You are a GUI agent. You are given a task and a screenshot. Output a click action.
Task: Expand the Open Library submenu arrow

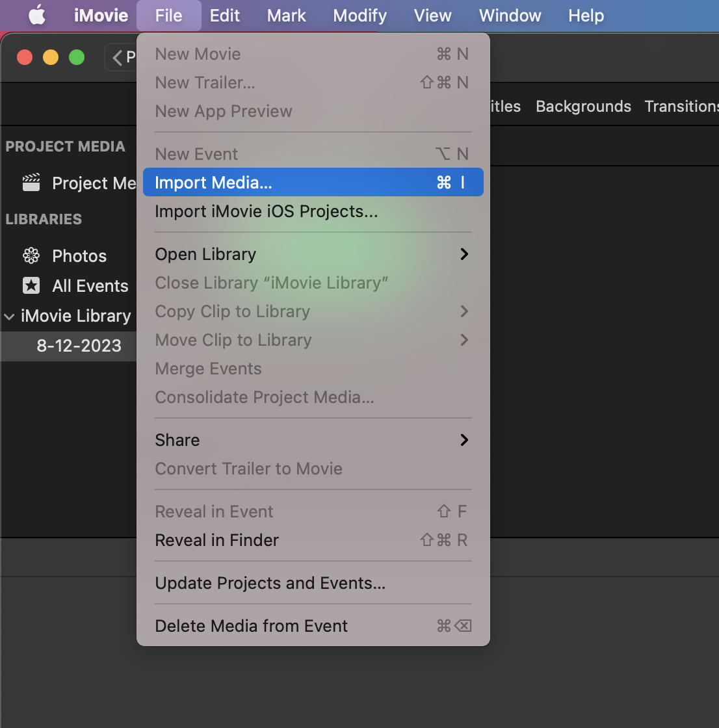click(x=464, y=254)
